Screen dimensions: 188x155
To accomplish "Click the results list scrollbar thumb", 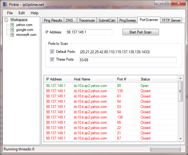I will [x=180, y=91].
